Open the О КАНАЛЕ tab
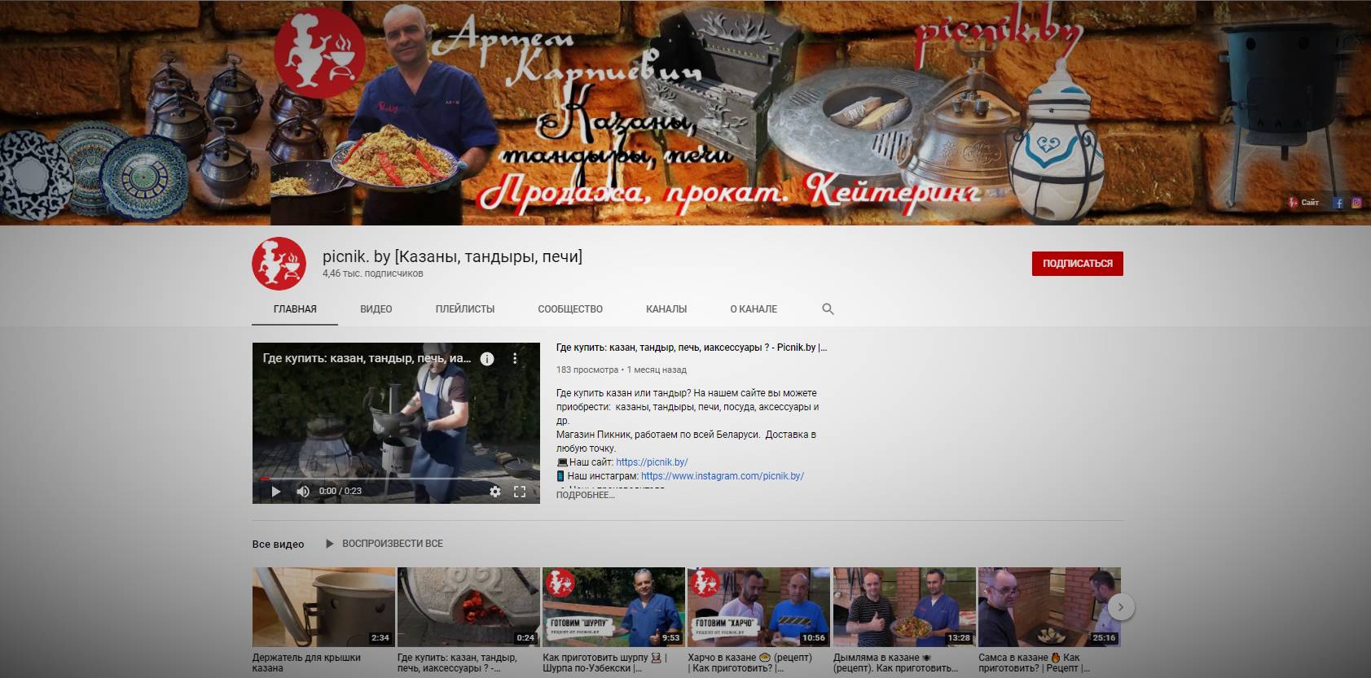This screenshot has height=678, width=1371. click(754, 309)
